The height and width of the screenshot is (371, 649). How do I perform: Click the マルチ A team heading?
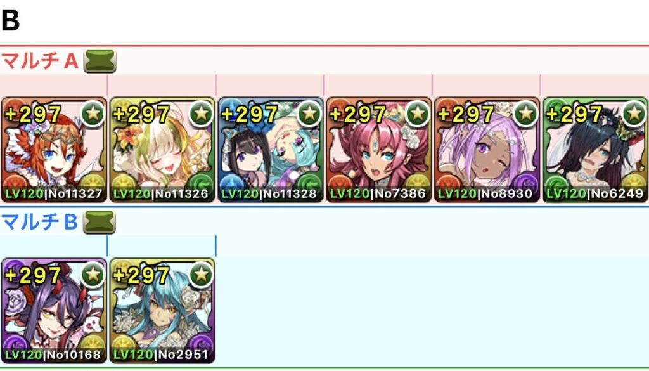40,62
